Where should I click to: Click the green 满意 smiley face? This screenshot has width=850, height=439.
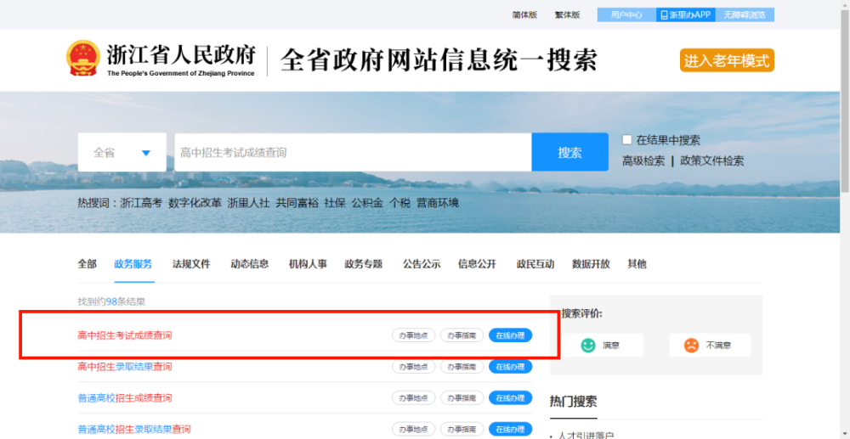pos(587,346)
